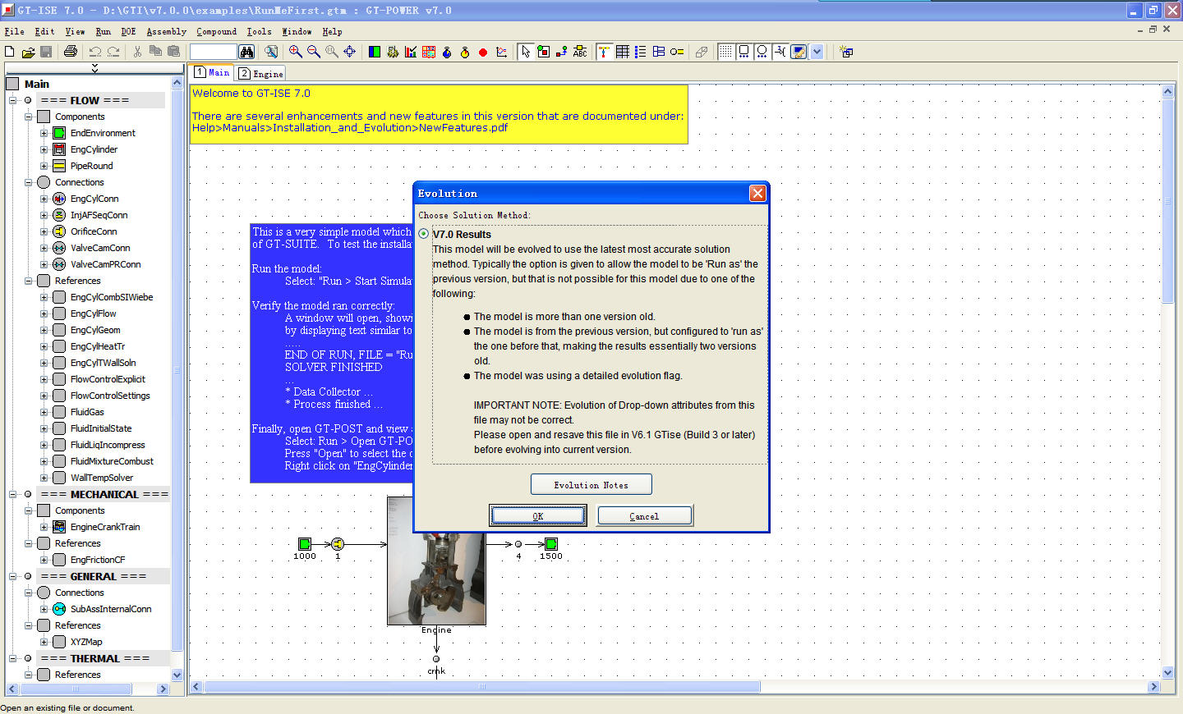Image resolution: width=1183 pixels, height=714 pixels.
Task: Collapse the FLOW Connections folder
Action: pyautogui.click(x=28, y=182)
